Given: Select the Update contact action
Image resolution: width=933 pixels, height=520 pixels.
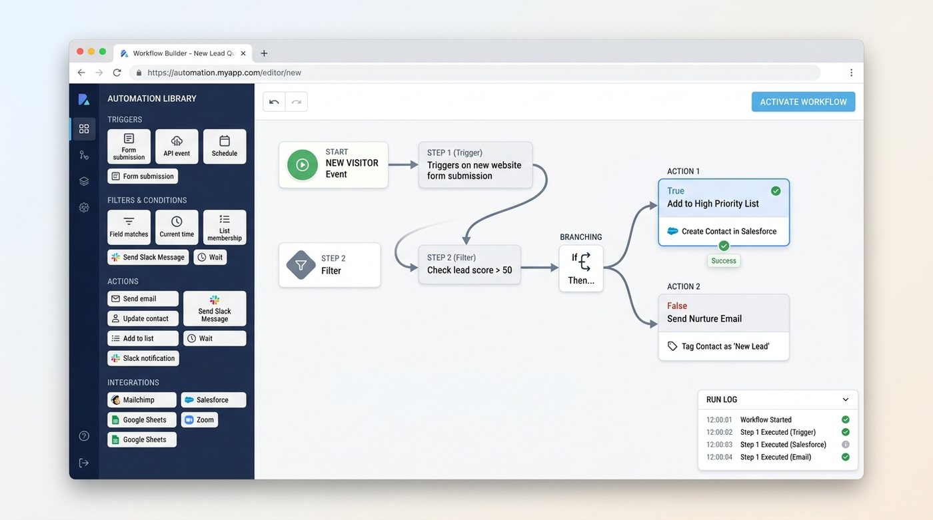Looking at the screenshot, I should coord(143,318).
